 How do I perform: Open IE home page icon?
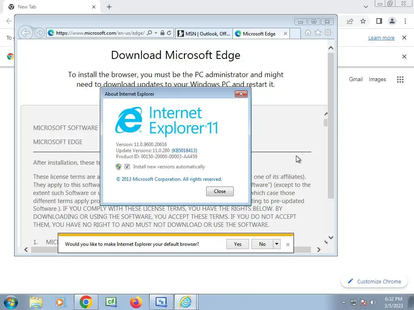pos(308,32)
